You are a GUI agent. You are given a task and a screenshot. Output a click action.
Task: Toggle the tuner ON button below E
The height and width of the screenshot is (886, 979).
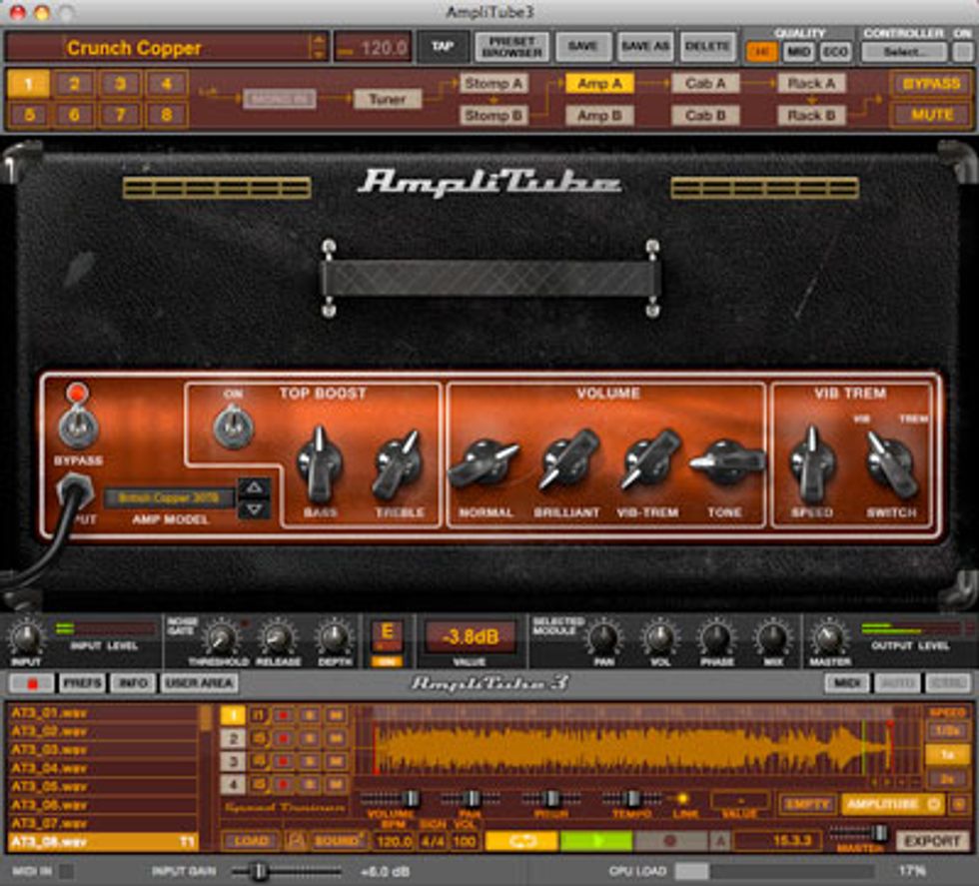(x=386, y=660)
